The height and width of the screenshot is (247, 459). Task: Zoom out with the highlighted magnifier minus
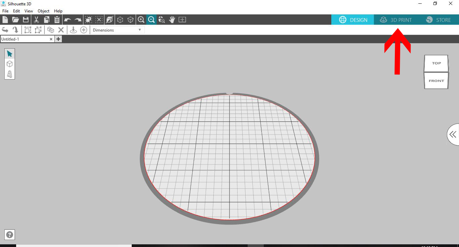click(151, 19)
